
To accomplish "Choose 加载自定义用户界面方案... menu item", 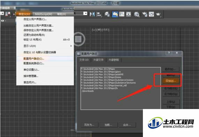I will [45, 26].
